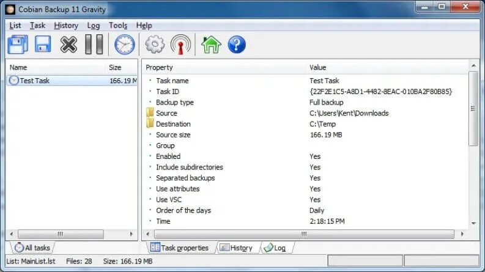This screenshot has height=272, width=485.
Task: Select the Test Task entry in list
Action: 72,81
